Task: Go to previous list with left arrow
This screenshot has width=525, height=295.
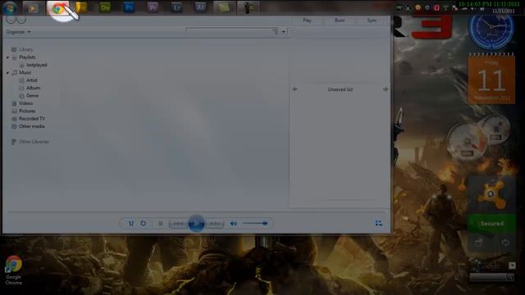Action: point(295,89)
